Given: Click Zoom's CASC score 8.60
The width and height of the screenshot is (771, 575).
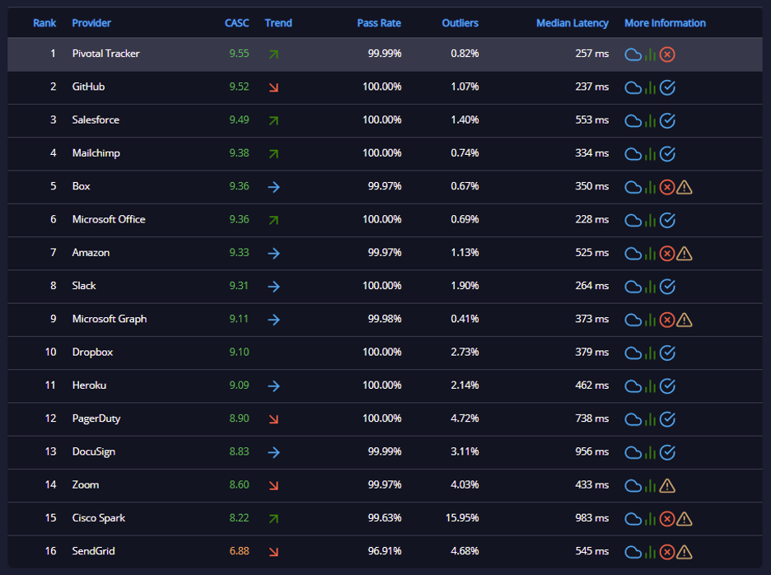Looking at the screenshot, I should point(239,484).
